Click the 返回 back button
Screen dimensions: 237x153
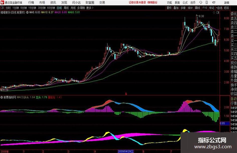coord(226,8)
